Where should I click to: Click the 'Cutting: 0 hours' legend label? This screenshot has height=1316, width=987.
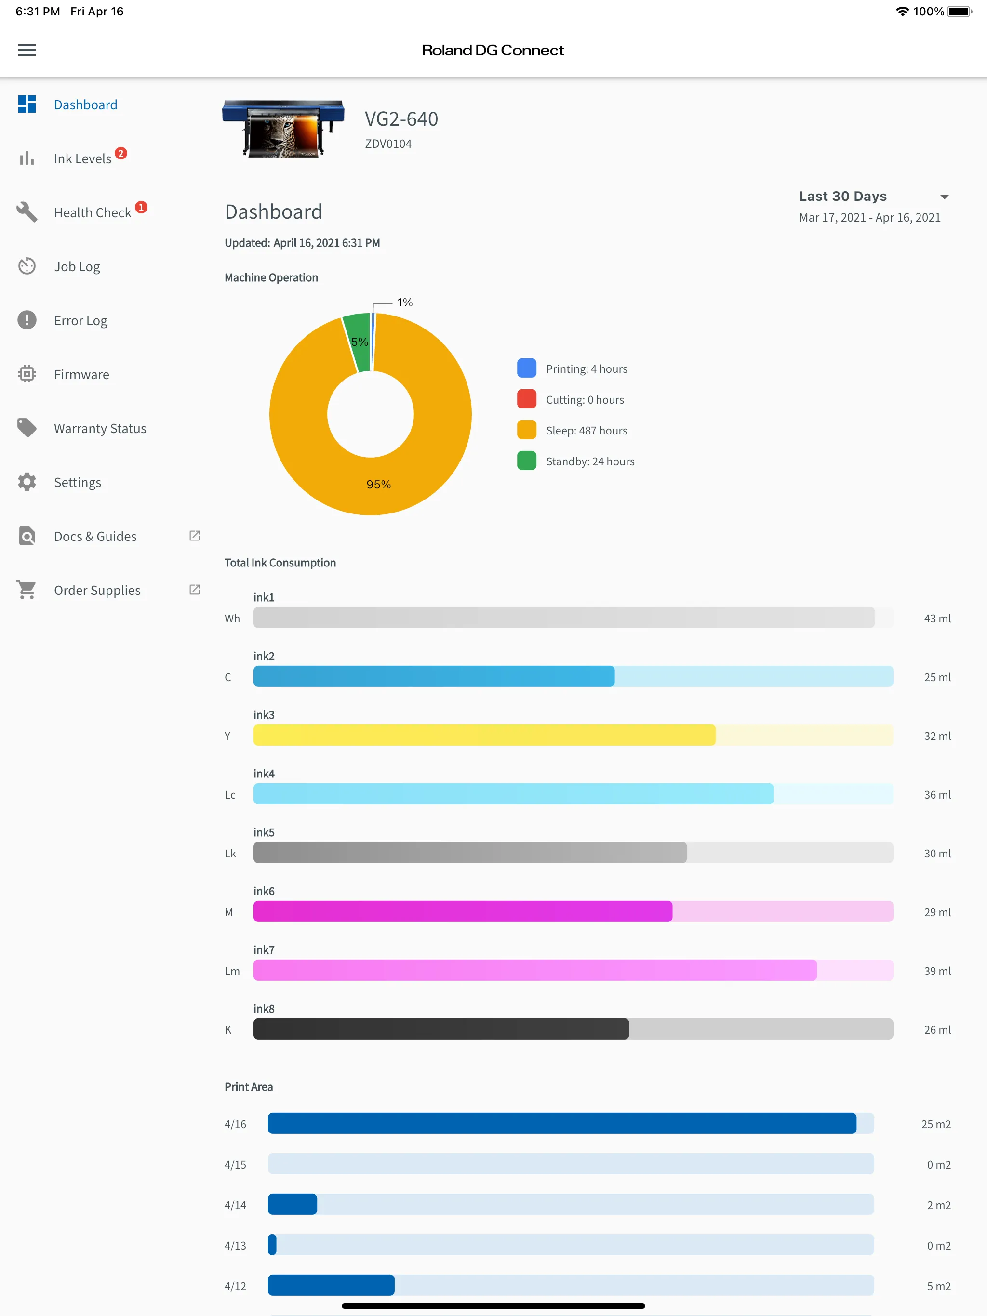pos(585,400)
